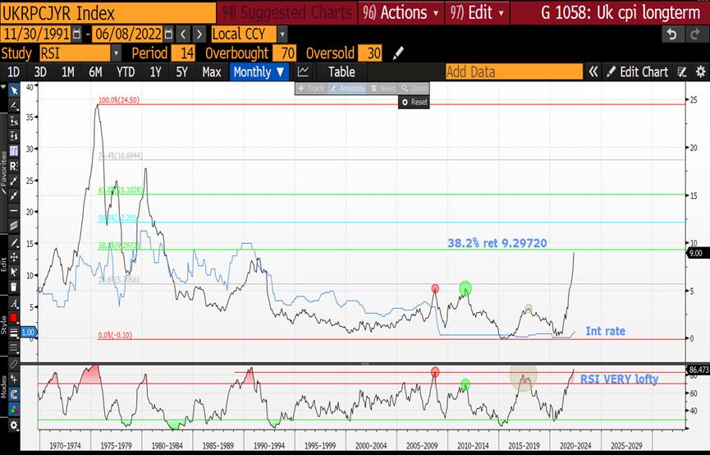Collapse the left toolbar with top triangle
This screenshot has height=455, width=710.
tap(3, 86)
